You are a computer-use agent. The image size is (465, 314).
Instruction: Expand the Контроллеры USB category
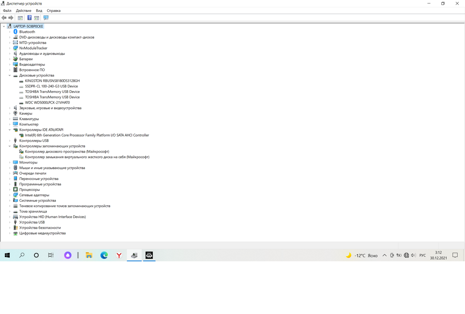coord(10,141)
